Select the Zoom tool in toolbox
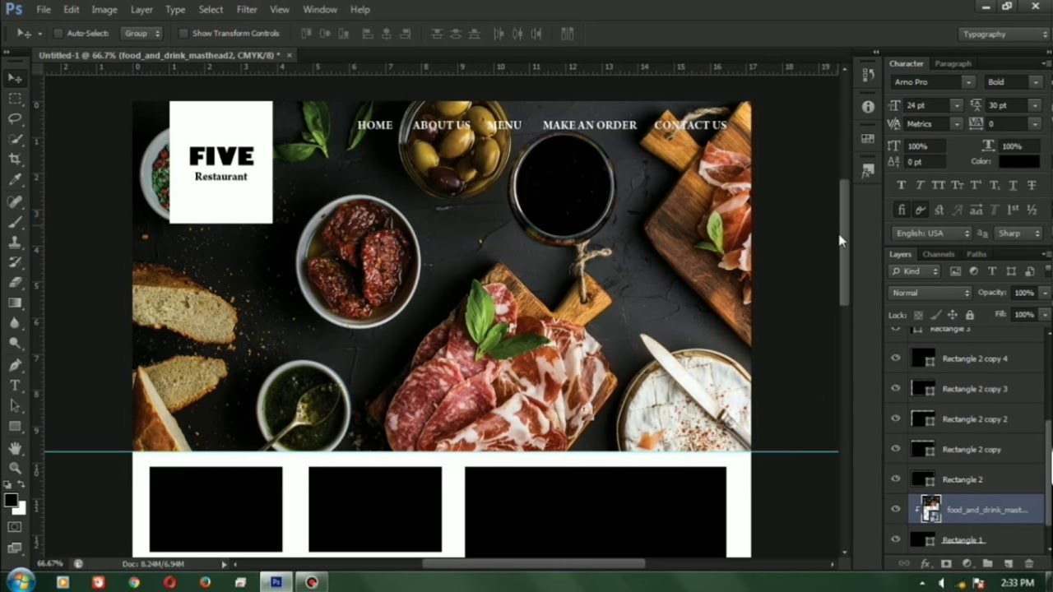The width and height of the screenshot is (1053, 592). (15, 468)
